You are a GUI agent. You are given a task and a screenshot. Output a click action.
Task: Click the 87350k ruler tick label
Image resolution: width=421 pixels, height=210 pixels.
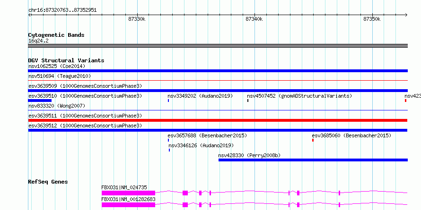pyautogui.click(x=372, y=19)
